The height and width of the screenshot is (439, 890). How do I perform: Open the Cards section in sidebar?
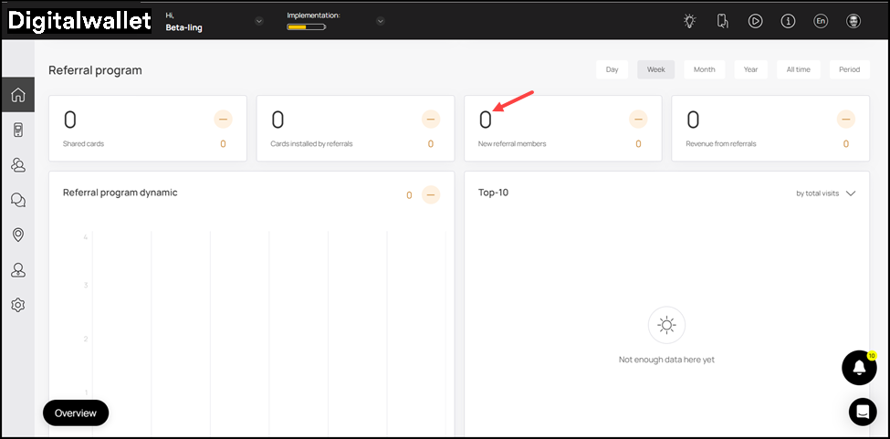click(x=17, y=131)
